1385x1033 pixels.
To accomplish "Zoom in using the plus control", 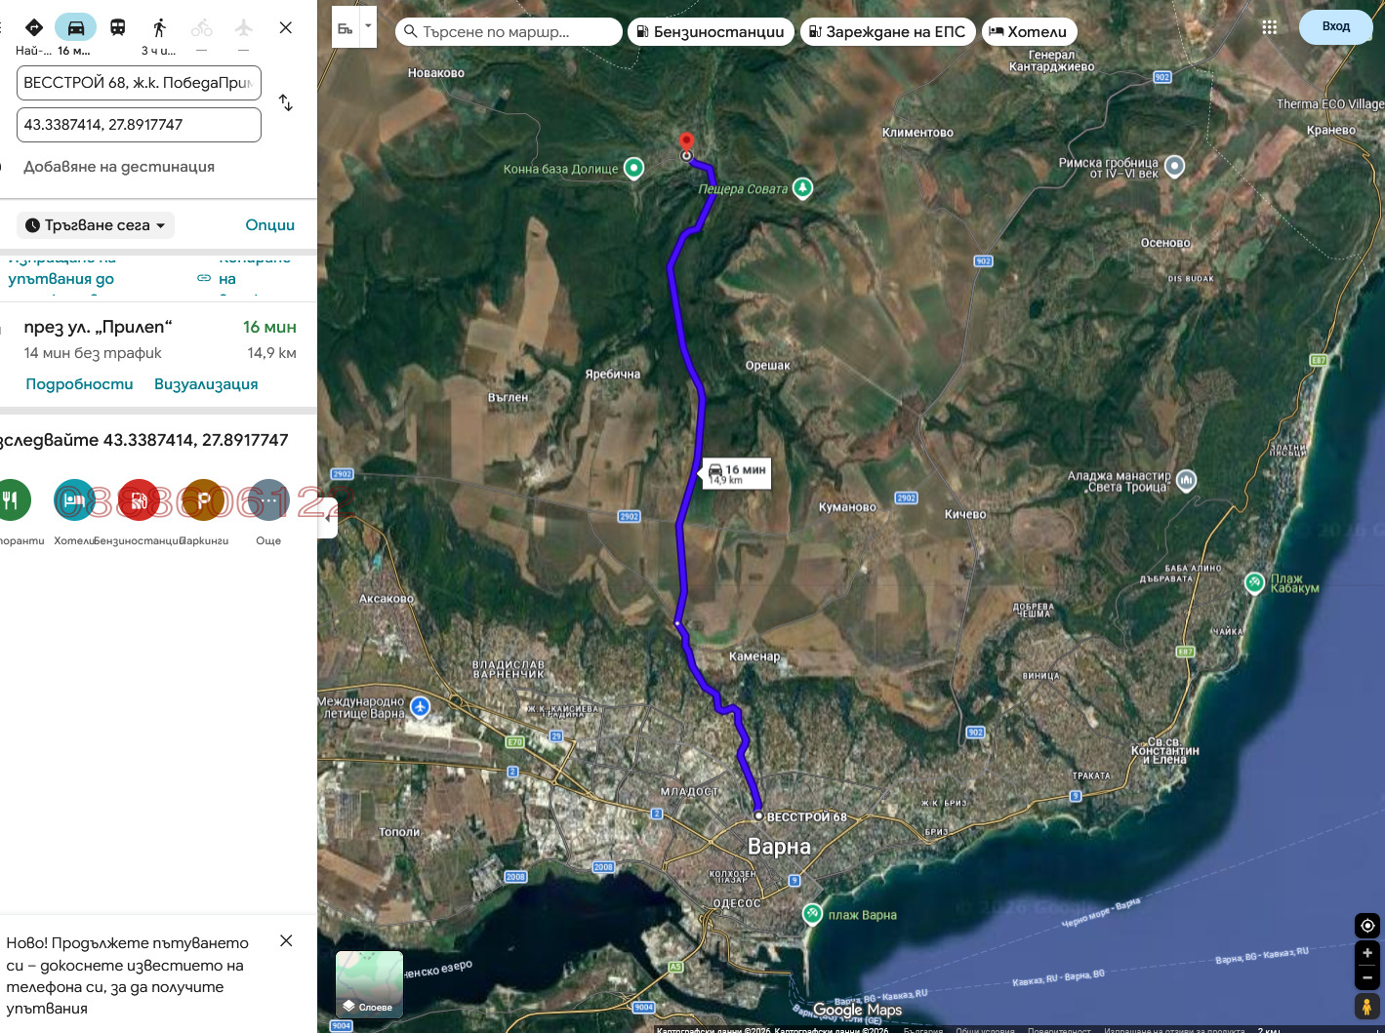I will [1366, 953].
